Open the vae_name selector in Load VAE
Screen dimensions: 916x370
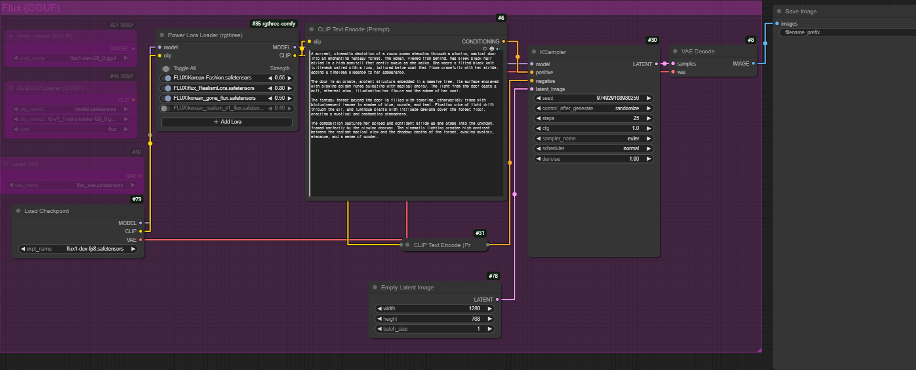coord(73,185)
